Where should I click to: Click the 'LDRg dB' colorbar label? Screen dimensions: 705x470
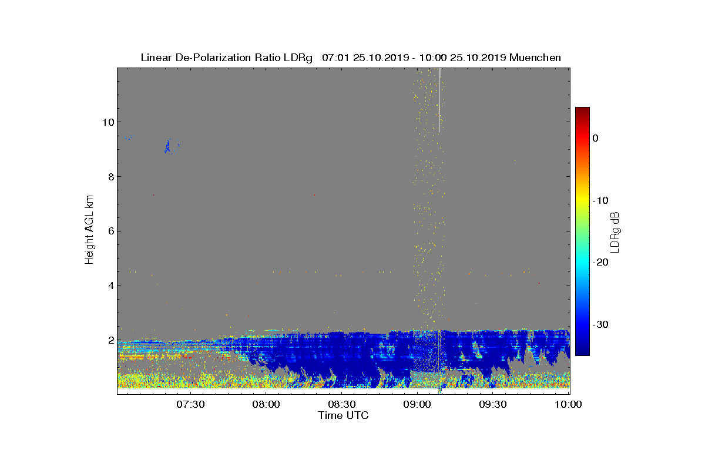[x=615, y=232]
